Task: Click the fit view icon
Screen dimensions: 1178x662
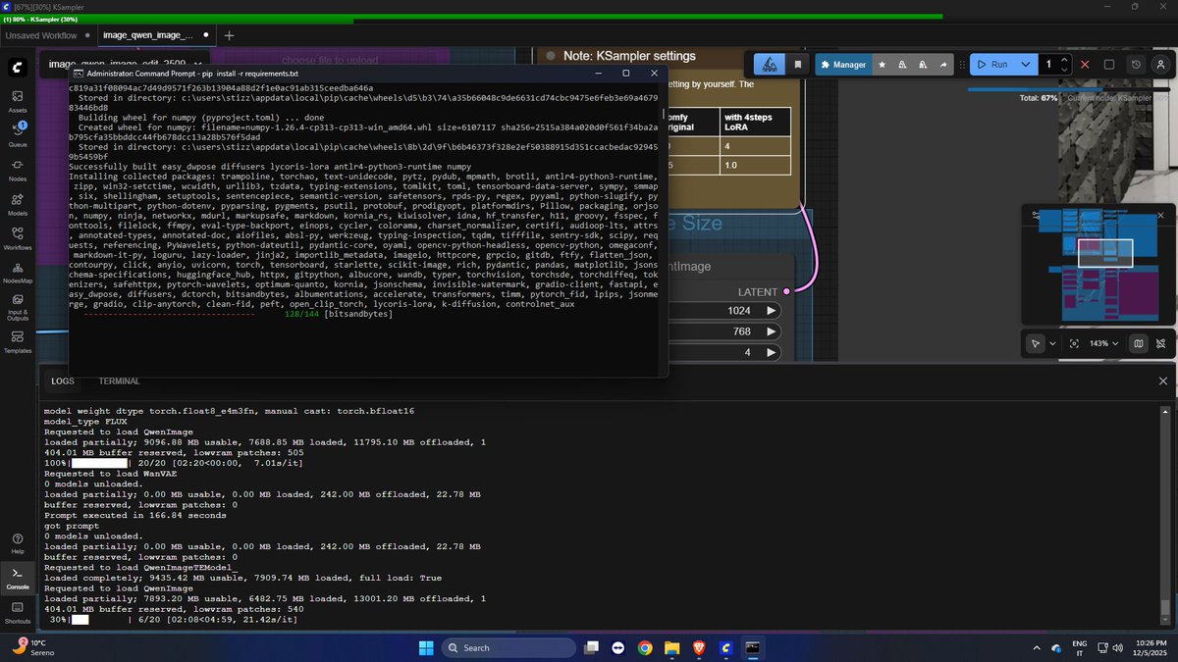Action: pos(1074,343)
